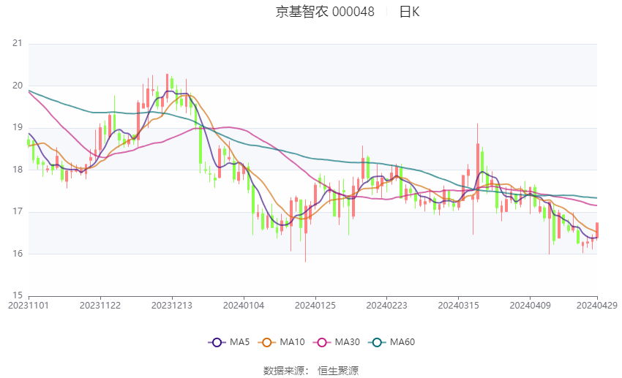Click y-axis value 16

18,254
